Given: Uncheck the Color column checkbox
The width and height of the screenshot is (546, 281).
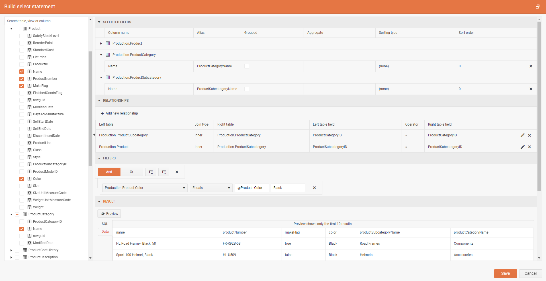Looking at the screenshot, I should [x=22, y=179].
